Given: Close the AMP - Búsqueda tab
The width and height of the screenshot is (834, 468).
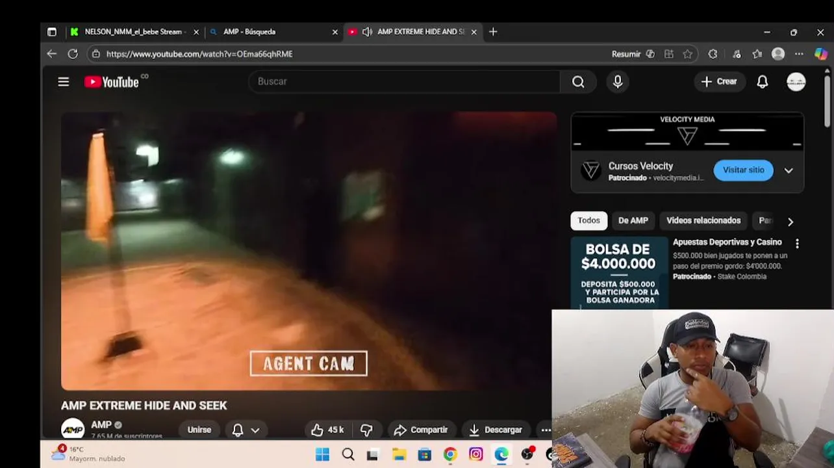Looking at the screenshot, I should pos(335,32).
